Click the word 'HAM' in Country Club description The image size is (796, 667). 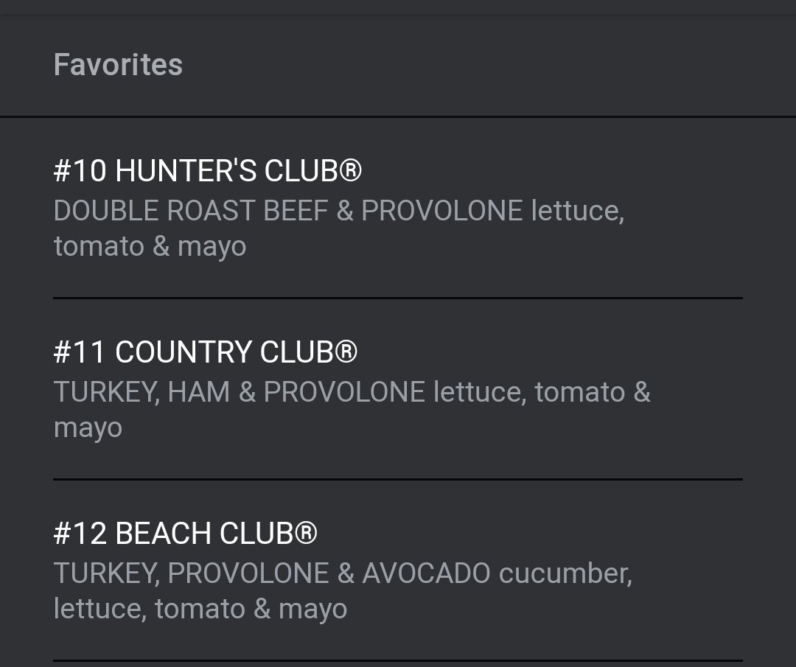click(x=199, y=392)
